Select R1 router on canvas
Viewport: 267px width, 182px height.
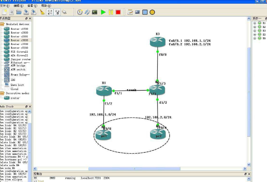click(x=104, y=91)
